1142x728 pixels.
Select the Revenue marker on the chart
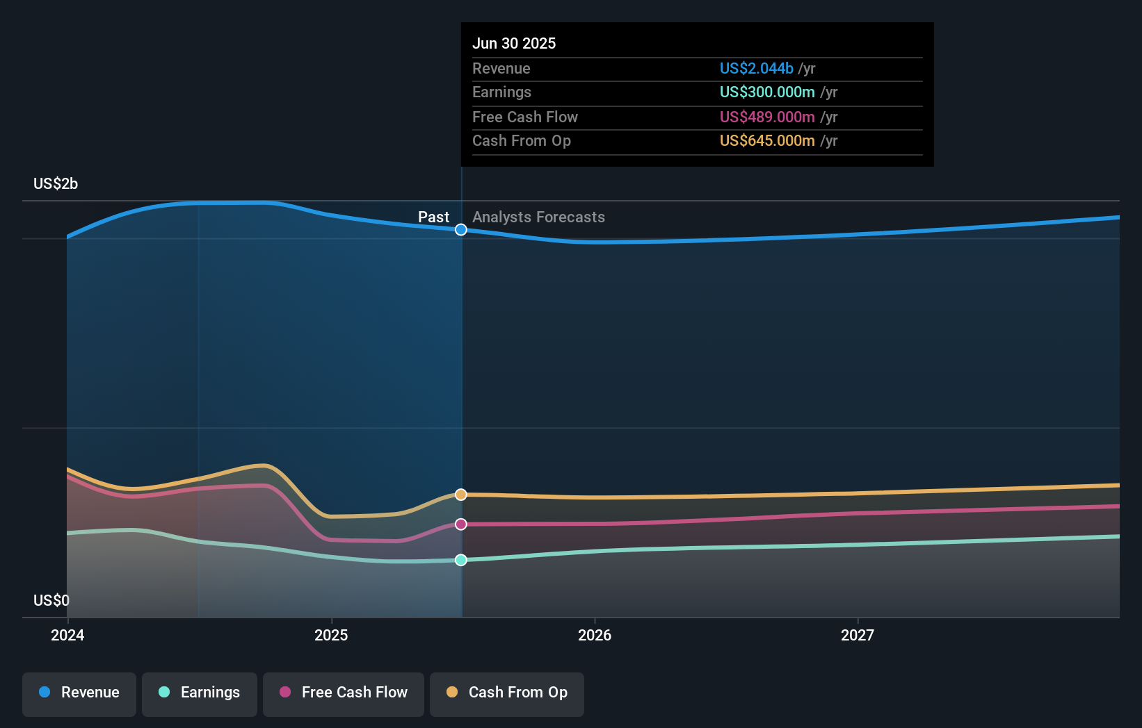click(460, 229)
